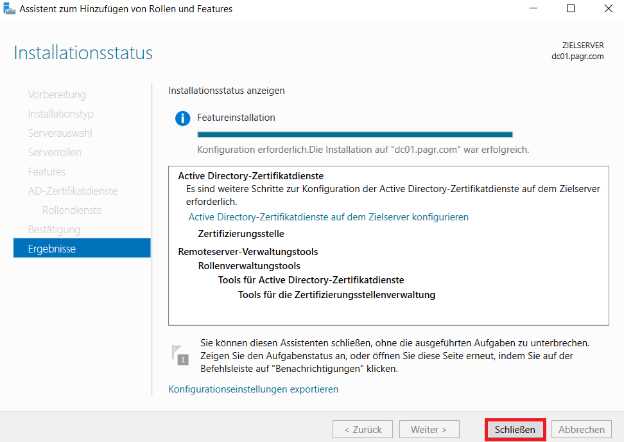The width and height of the screenshot is (624, 442).
Task: Minimize the wizard window
Action: pyautogui.click(x=533, y=9)
